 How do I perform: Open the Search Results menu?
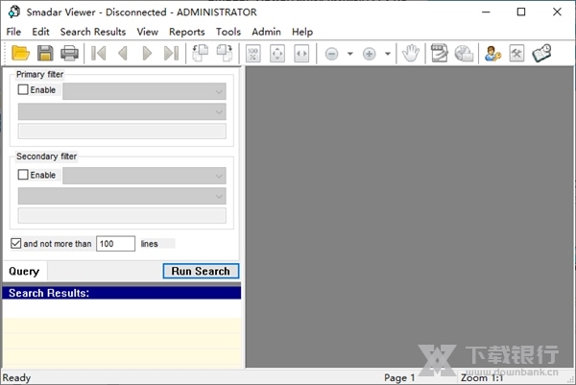click(93, 32)
